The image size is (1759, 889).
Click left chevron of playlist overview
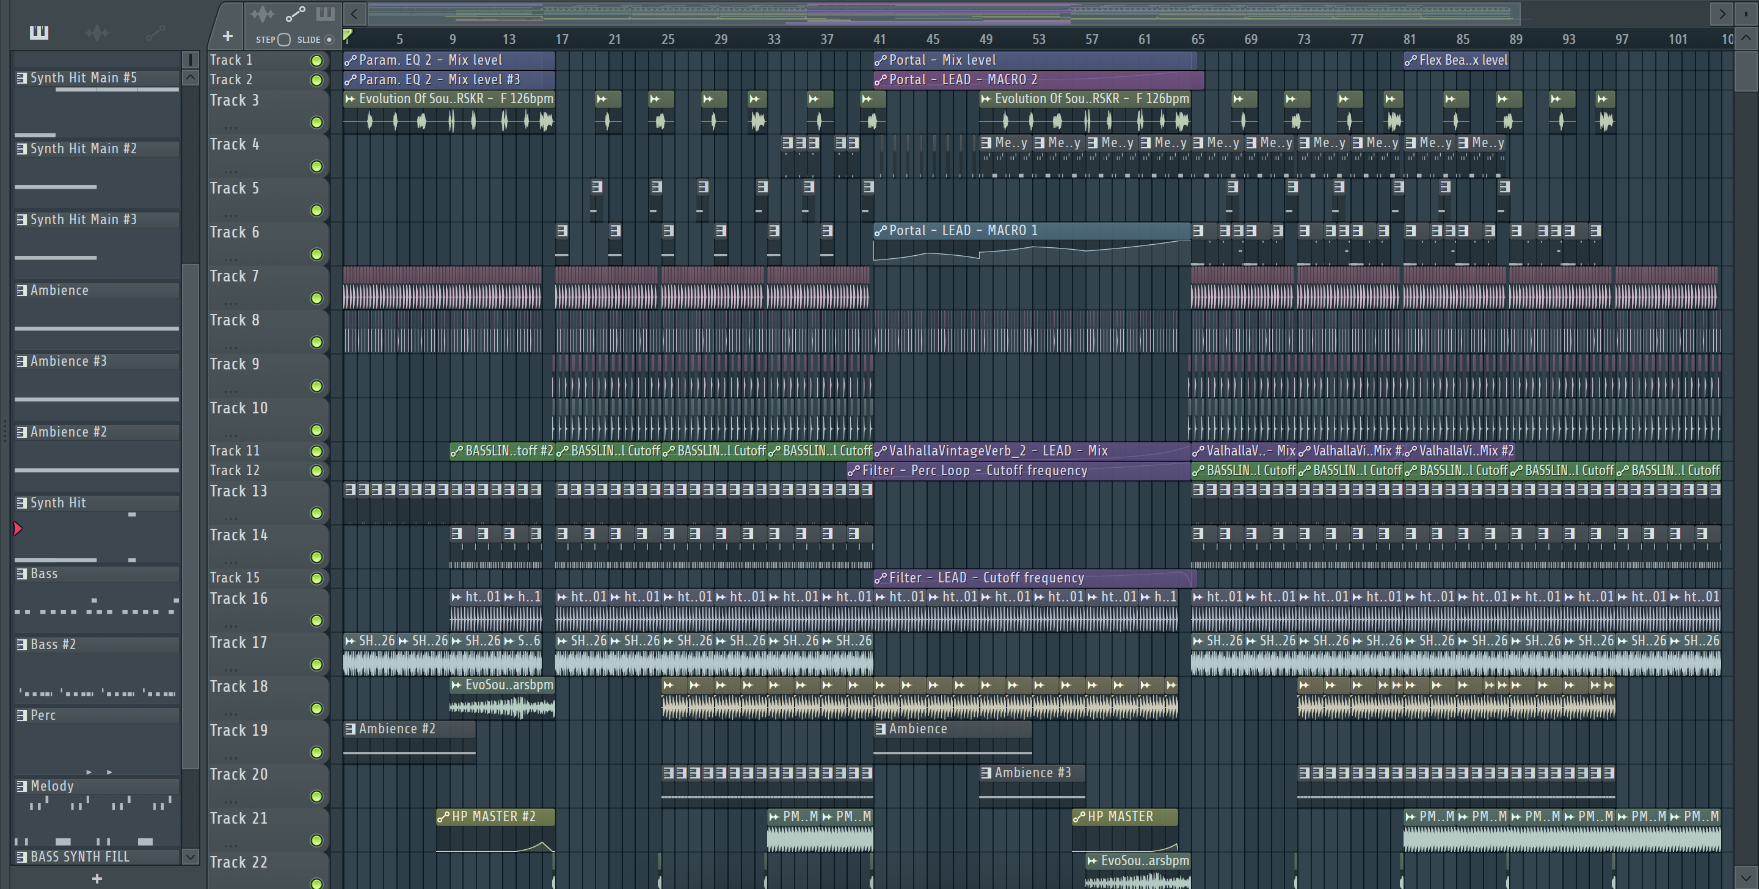coord(354,13)
